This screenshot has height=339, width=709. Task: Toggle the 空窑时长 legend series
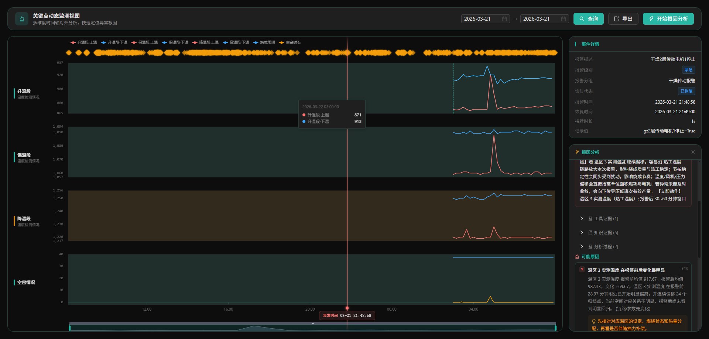[290, 42]
